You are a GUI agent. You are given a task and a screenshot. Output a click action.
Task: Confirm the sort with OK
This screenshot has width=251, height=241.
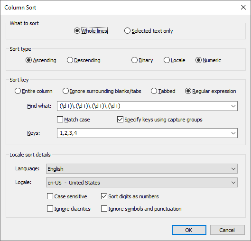coord(189,230)
